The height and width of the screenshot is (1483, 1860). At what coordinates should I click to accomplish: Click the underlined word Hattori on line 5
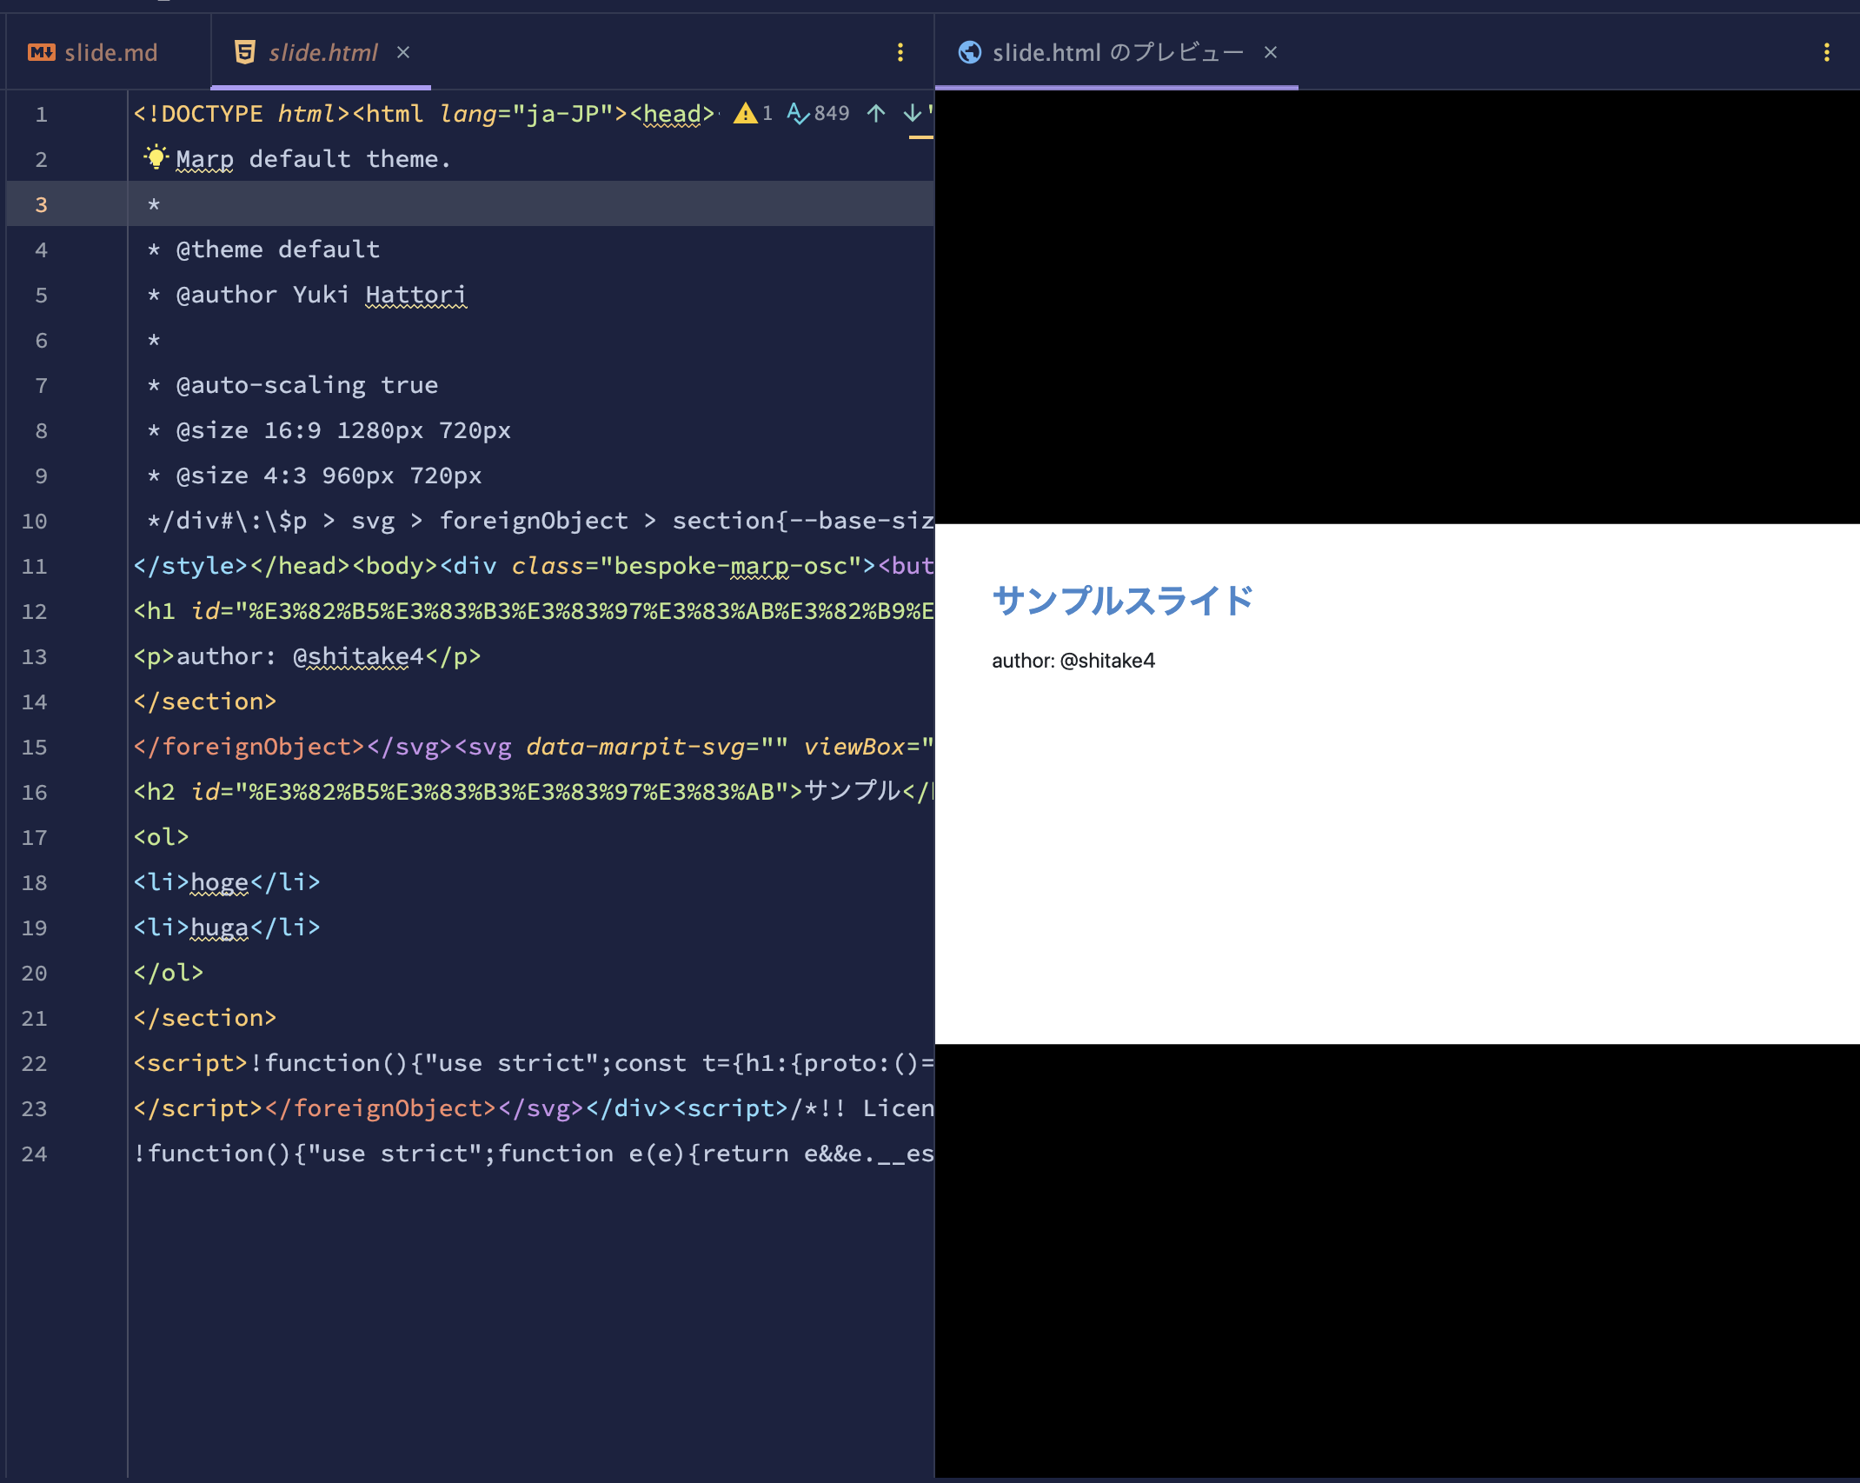415,294
